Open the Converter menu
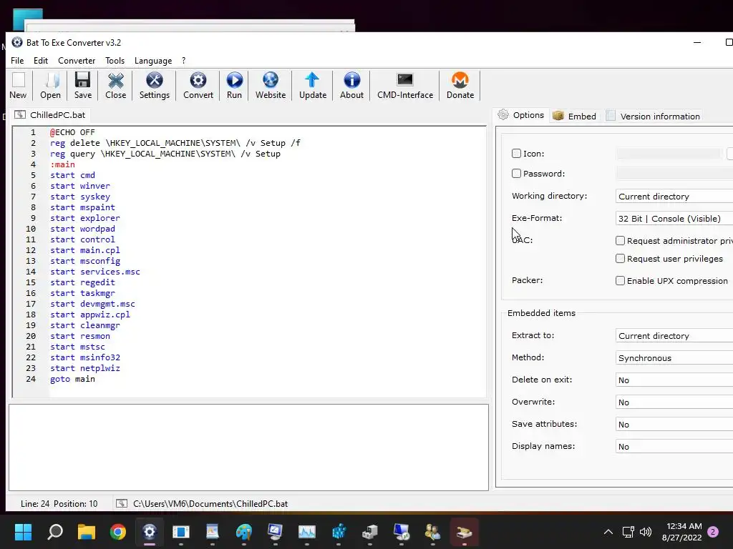 tap(77, 61)
